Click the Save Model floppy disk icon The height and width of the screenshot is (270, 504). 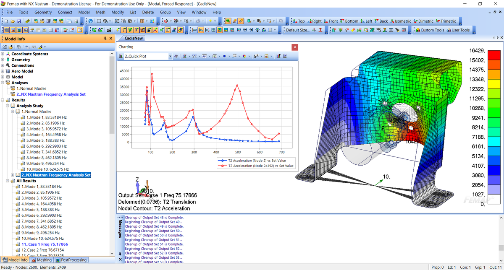[x=19, y=21]
